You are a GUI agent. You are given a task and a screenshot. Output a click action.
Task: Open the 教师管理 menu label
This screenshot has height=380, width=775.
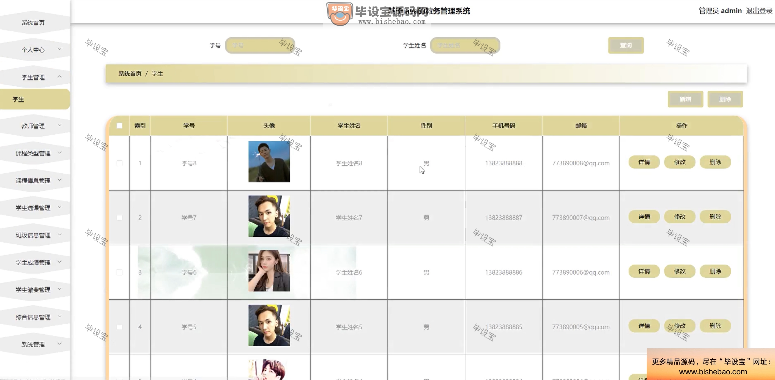click(33, 126)
